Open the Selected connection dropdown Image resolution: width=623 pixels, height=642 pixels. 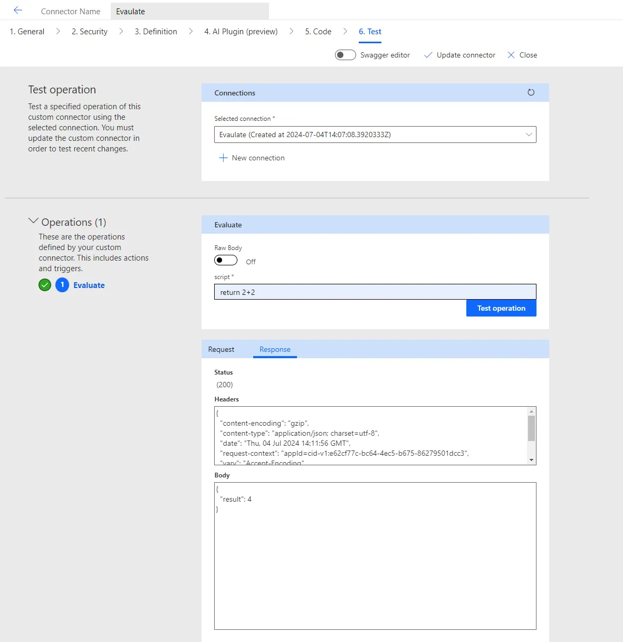tap(375, 135)
